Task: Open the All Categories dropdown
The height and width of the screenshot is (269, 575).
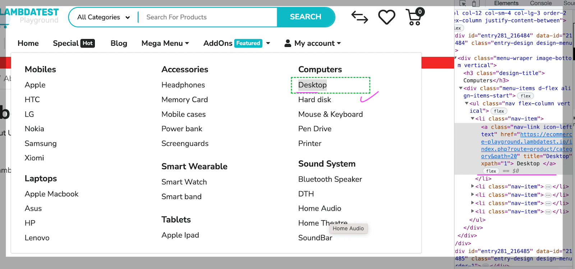Action: click(x=103, y=17)
